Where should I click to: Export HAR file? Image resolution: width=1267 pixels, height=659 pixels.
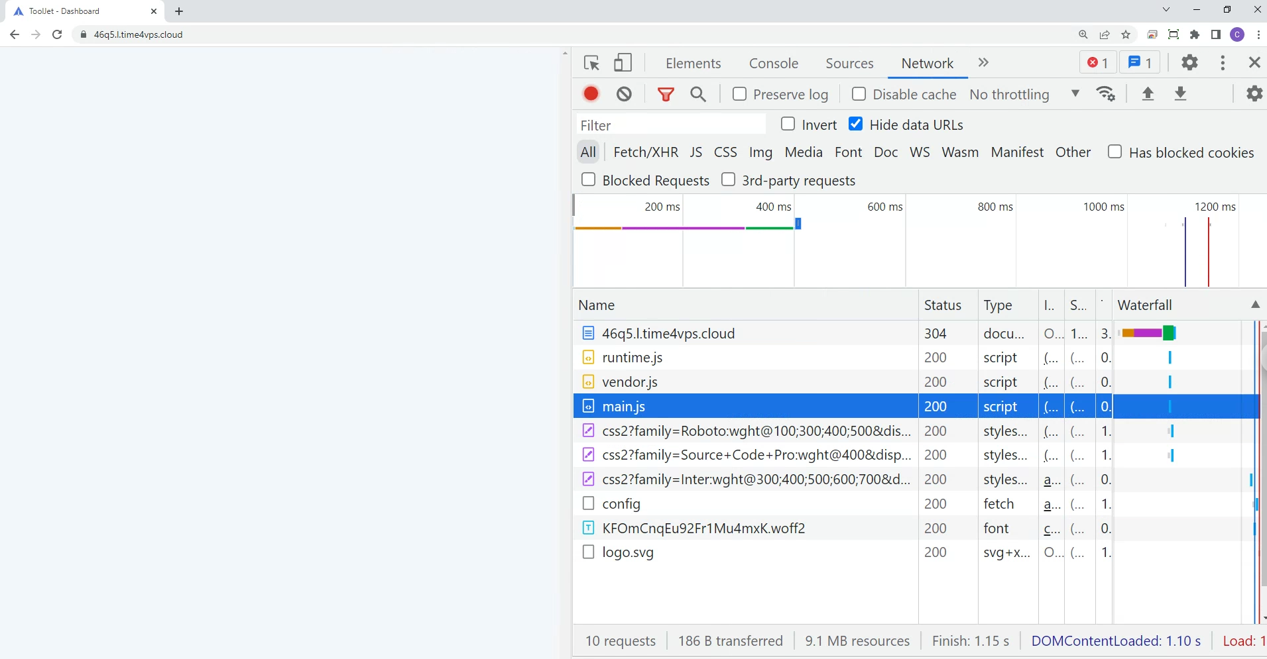[1181, 94]
